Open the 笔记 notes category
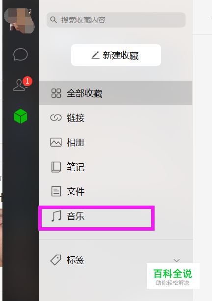 coord(116,167)
